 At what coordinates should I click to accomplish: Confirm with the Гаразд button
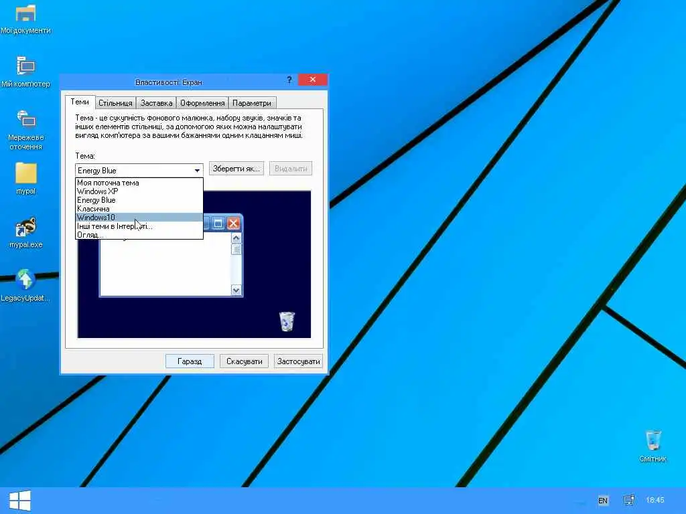point(190,361)
